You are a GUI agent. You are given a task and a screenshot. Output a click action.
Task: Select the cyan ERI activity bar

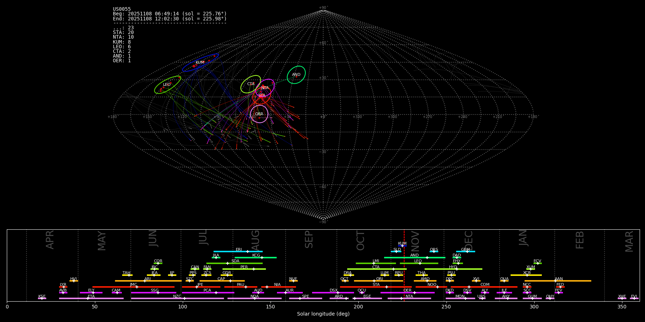pyautogui.click(x=238, y=252)
